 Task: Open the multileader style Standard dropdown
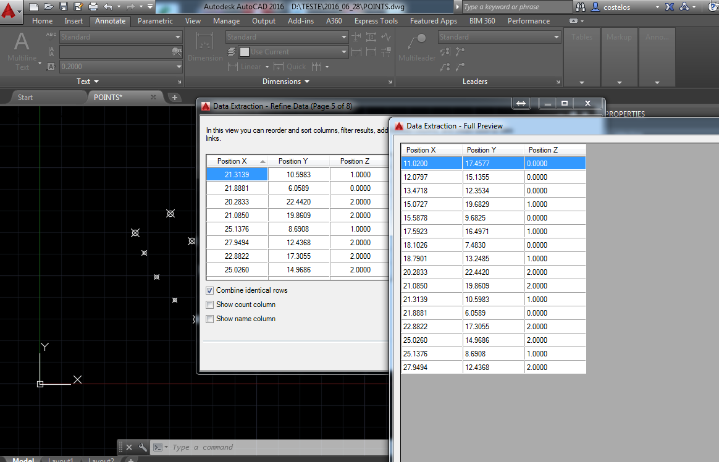point(556,36)
